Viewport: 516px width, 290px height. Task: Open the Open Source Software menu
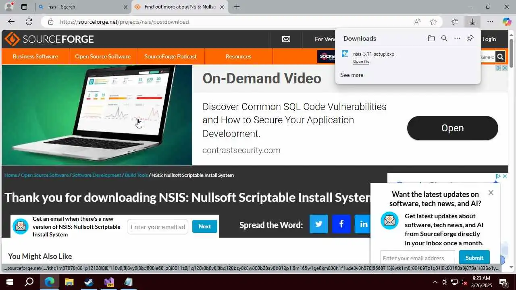(x=103, y=56)
